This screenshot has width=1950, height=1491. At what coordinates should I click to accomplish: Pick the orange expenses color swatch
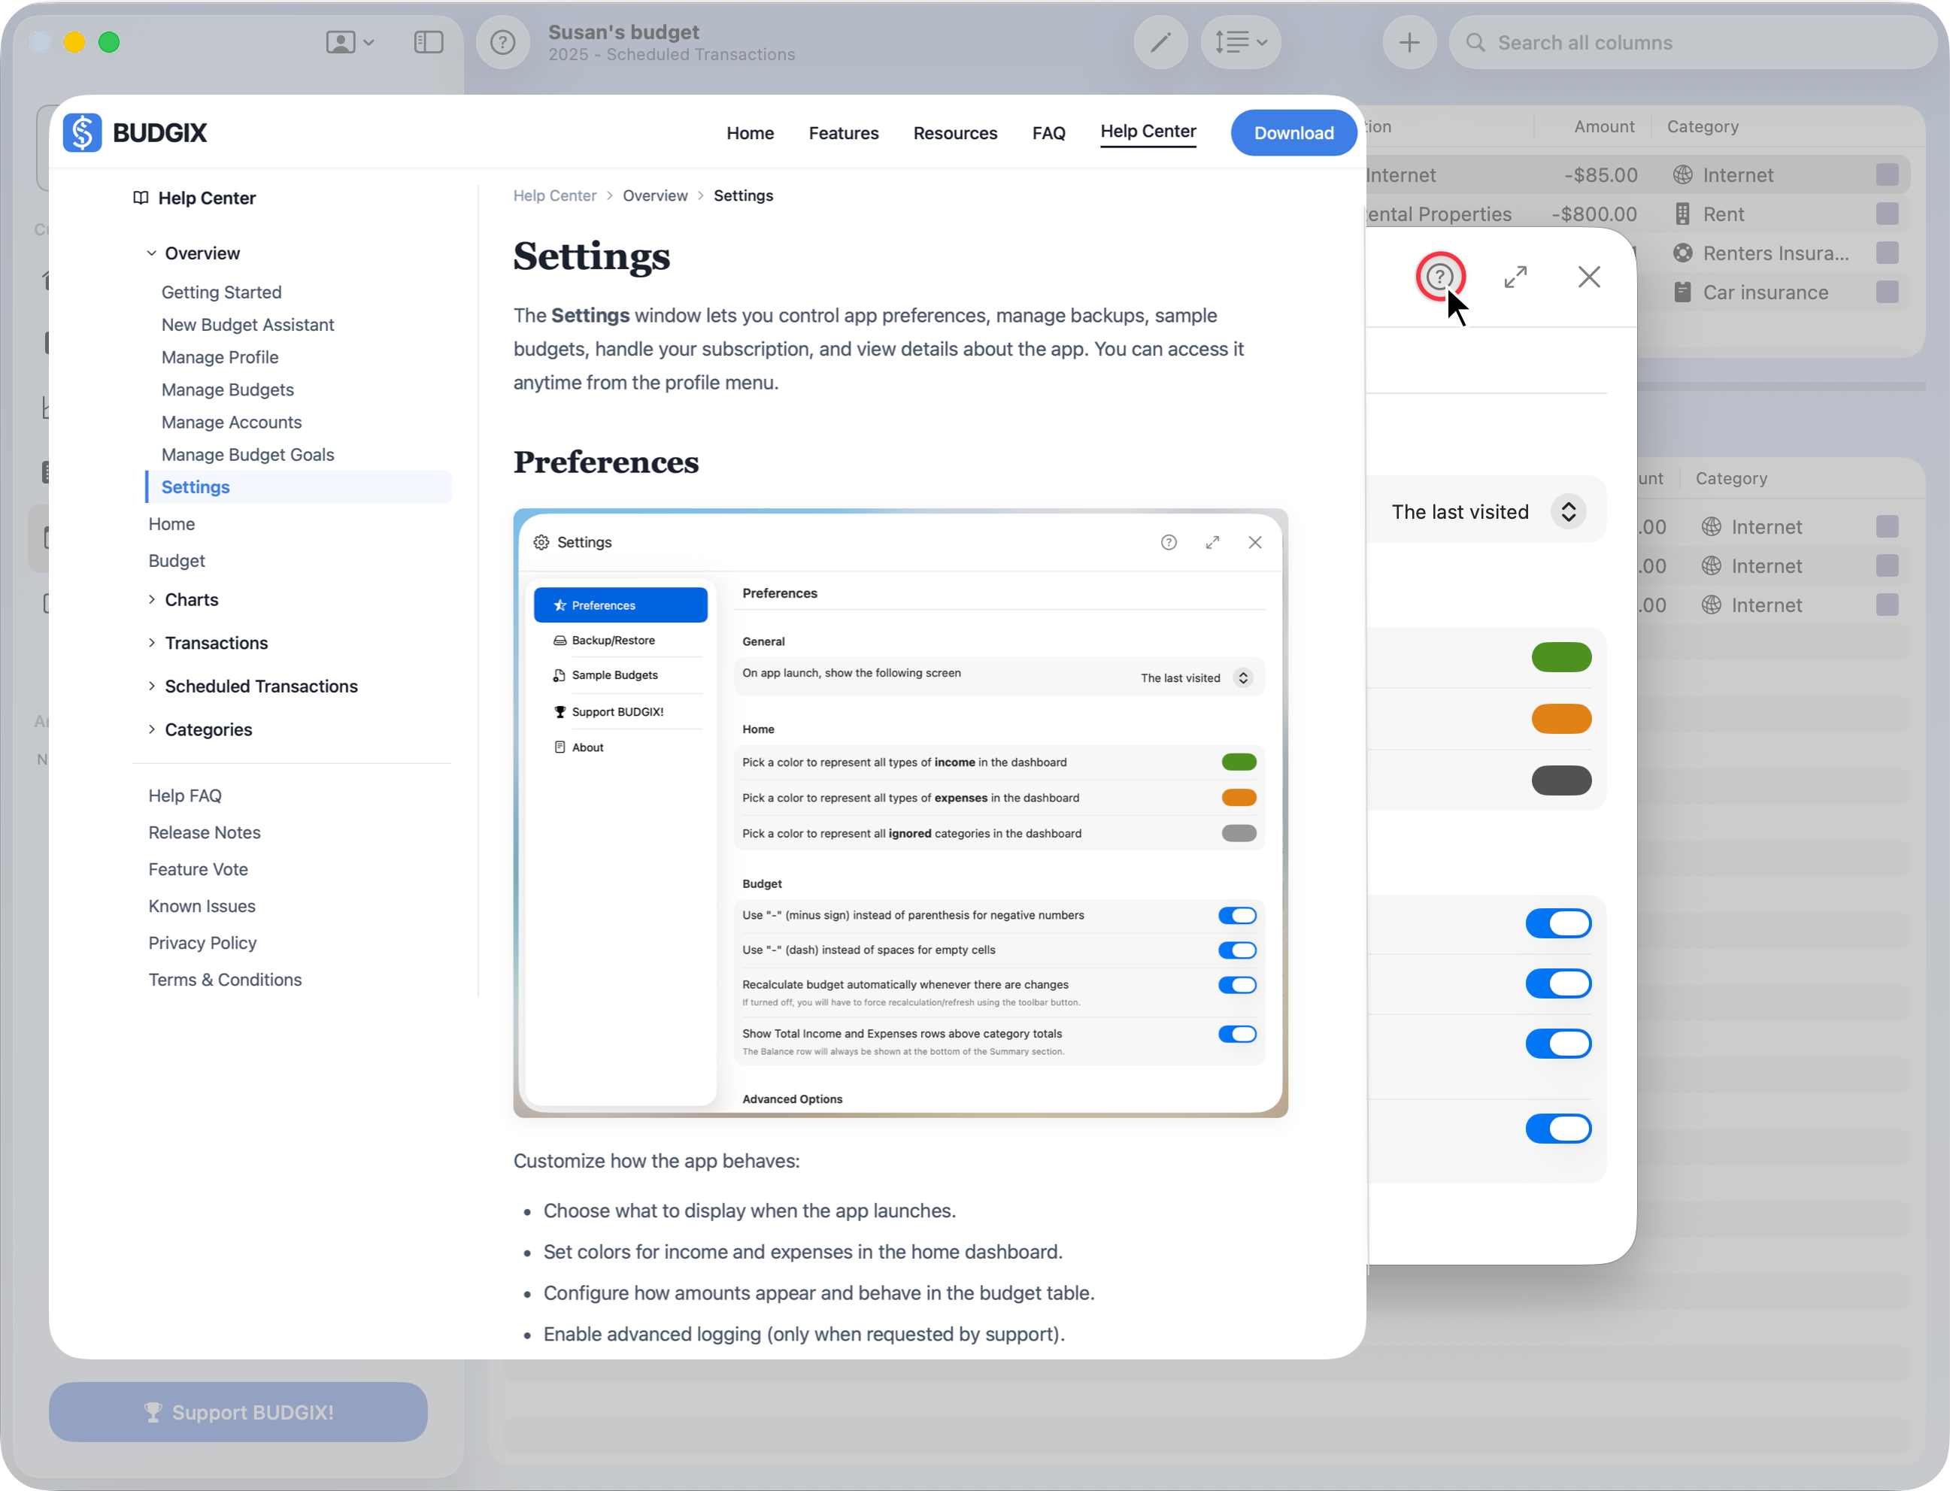point(1560,719)
